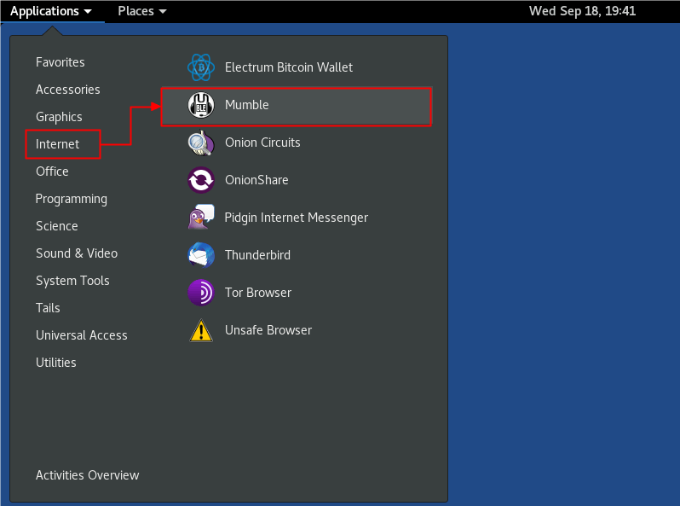This screenshot has height=506, width=680.
Task: Open the Onion Circuits magnifier icon
Action: (x=201, y=142)
